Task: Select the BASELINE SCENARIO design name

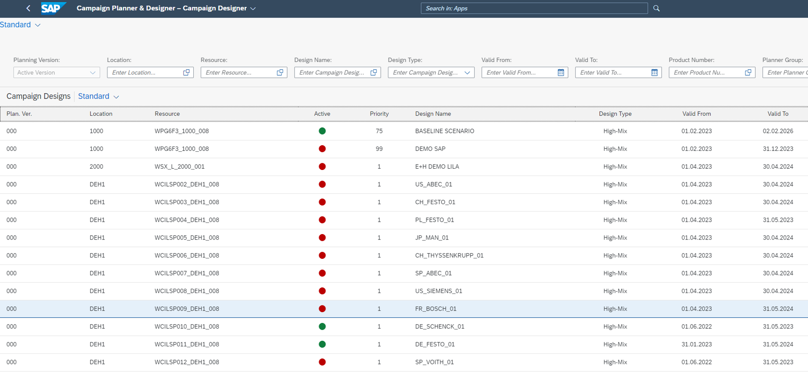Action: click(x=445, y=131)
